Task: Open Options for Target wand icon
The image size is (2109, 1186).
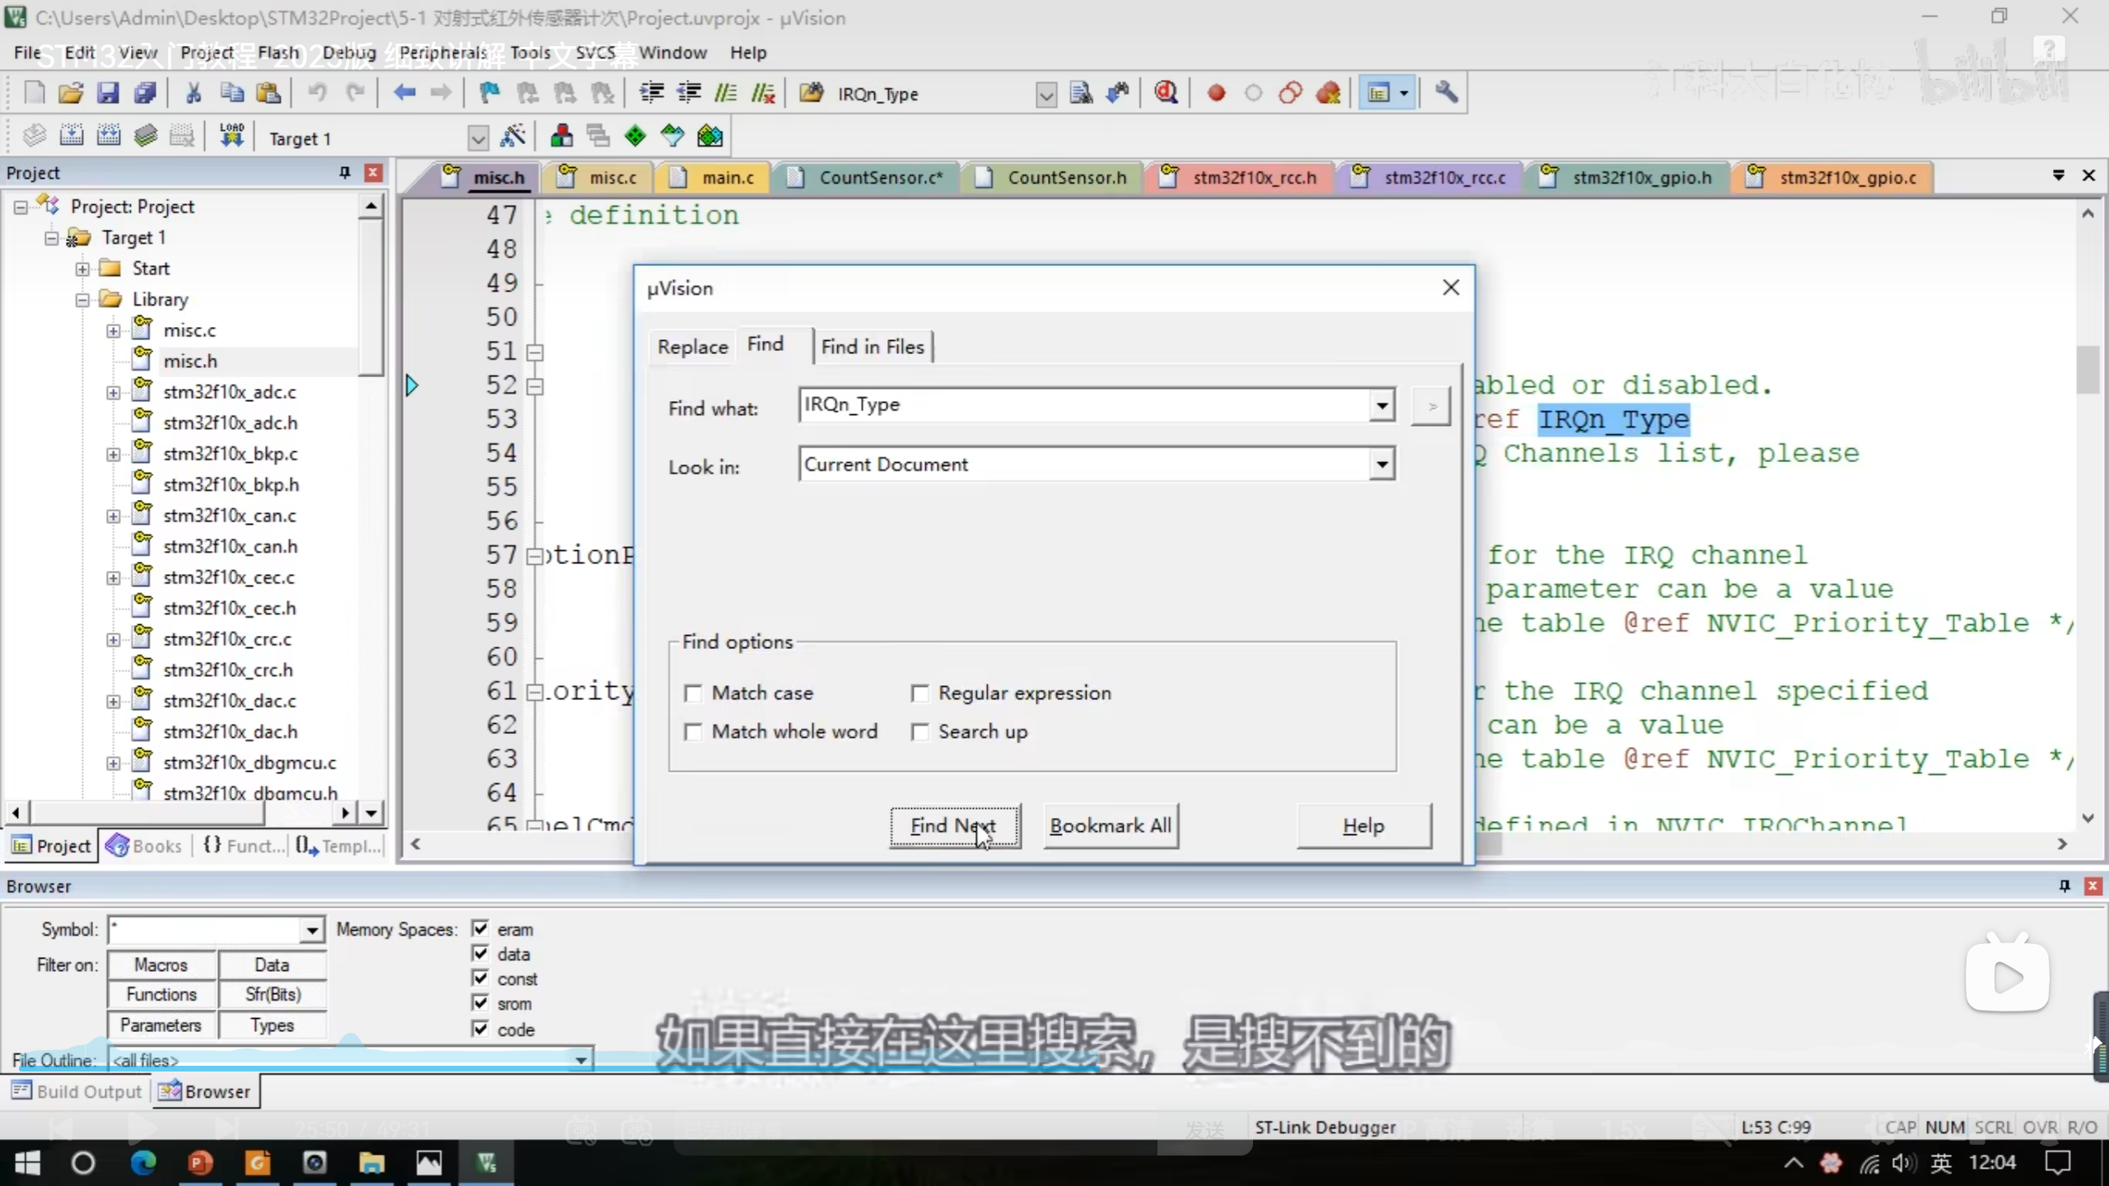Action: 512,137
